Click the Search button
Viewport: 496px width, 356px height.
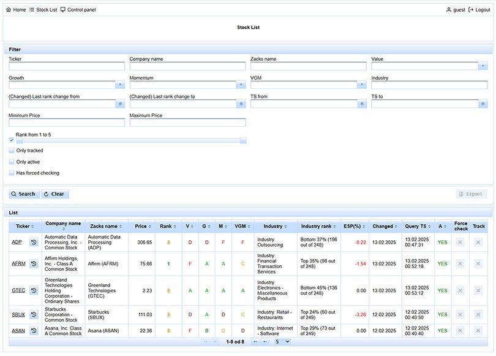[23, 194]
